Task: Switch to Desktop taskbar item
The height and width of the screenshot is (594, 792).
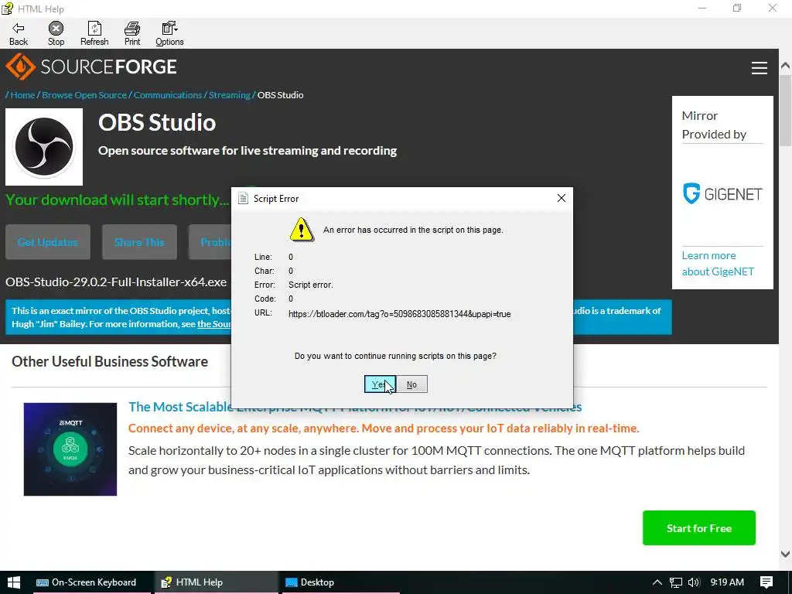Action: pyautogui.click(x=340, y=582)
